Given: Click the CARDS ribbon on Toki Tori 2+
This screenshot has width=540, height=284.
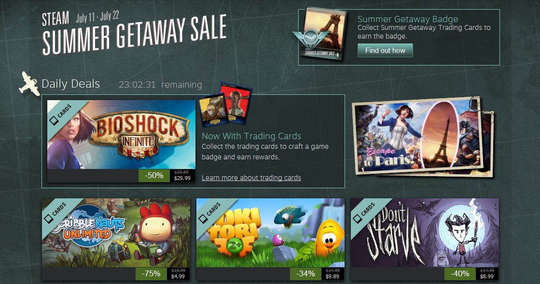Looking at the screenshot, I should 211,212.
